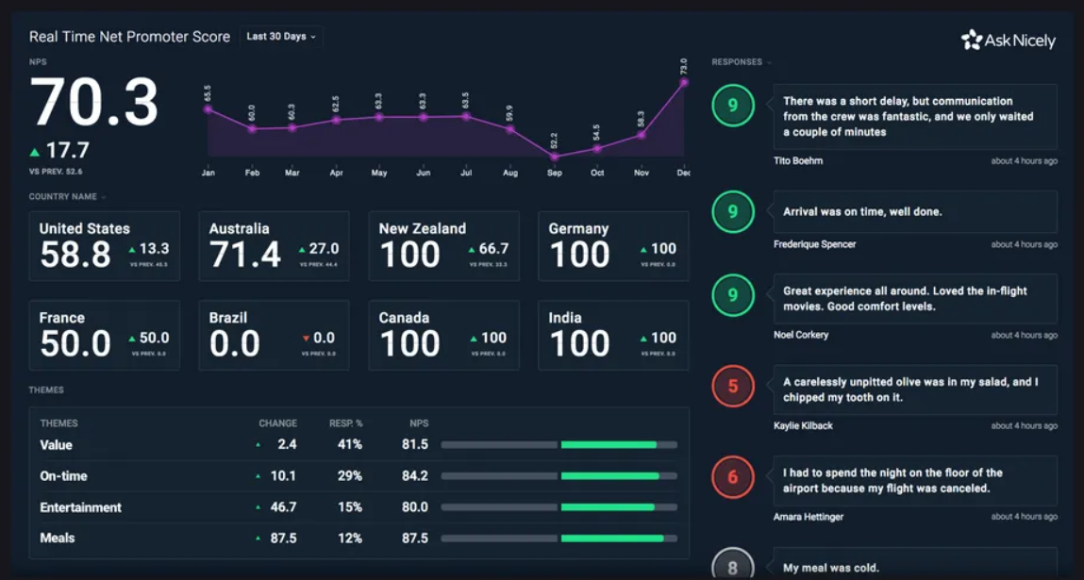Click the Aug 59.9 data point
This screenshot has height=580, width=1084.
(x=510, y=129)
